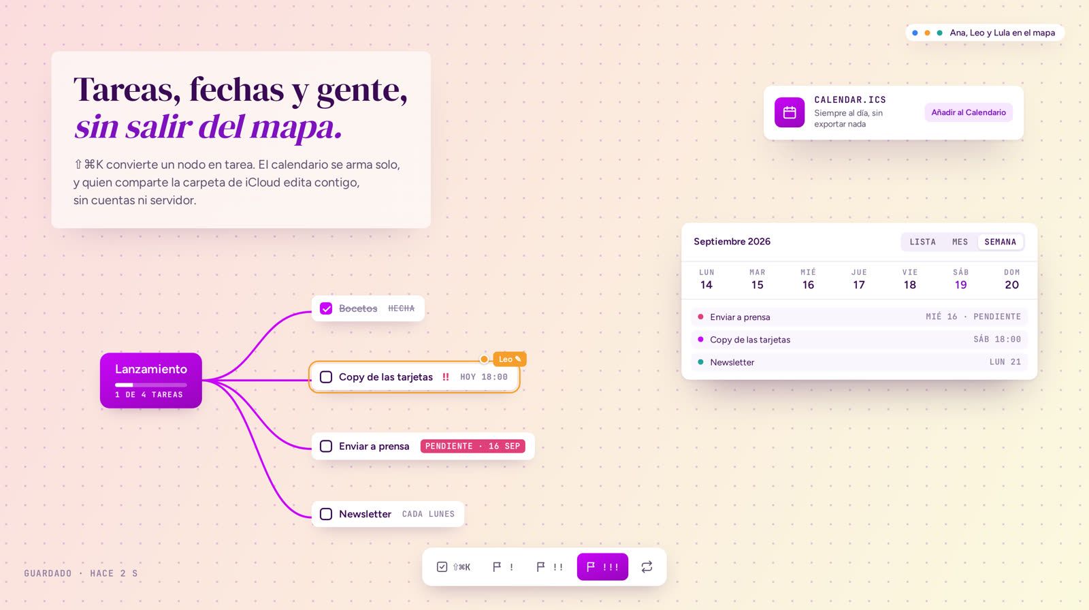Viewport: 1089px width, 610px height.
Task: Select Friday 18 in the week calendar
Action: [910, 279]
